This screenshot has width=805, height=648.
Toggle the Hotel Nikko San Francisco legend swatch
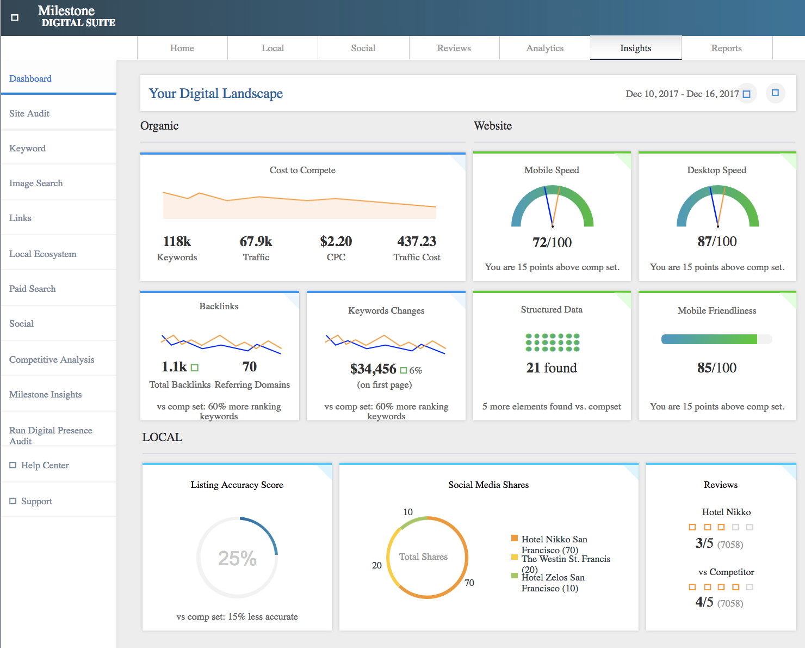coord(514,539)
